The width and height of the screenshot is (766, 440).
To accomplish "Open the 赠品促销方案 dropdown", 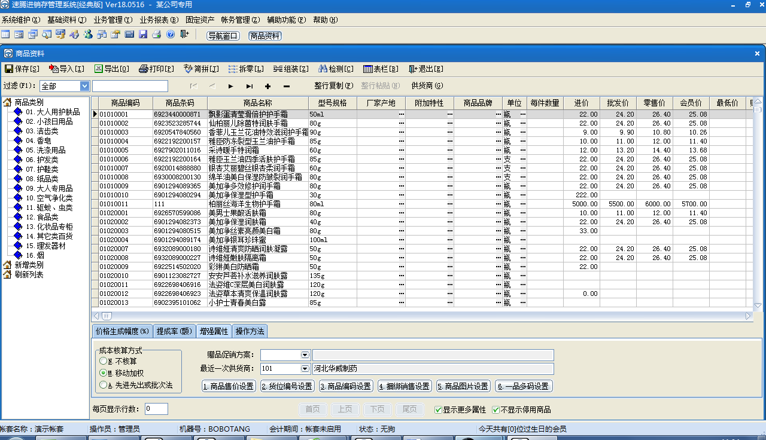I will tap(305, 355).
